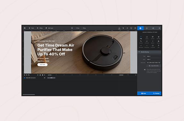Switch to the navigation options tab

[x=147, y=28]
